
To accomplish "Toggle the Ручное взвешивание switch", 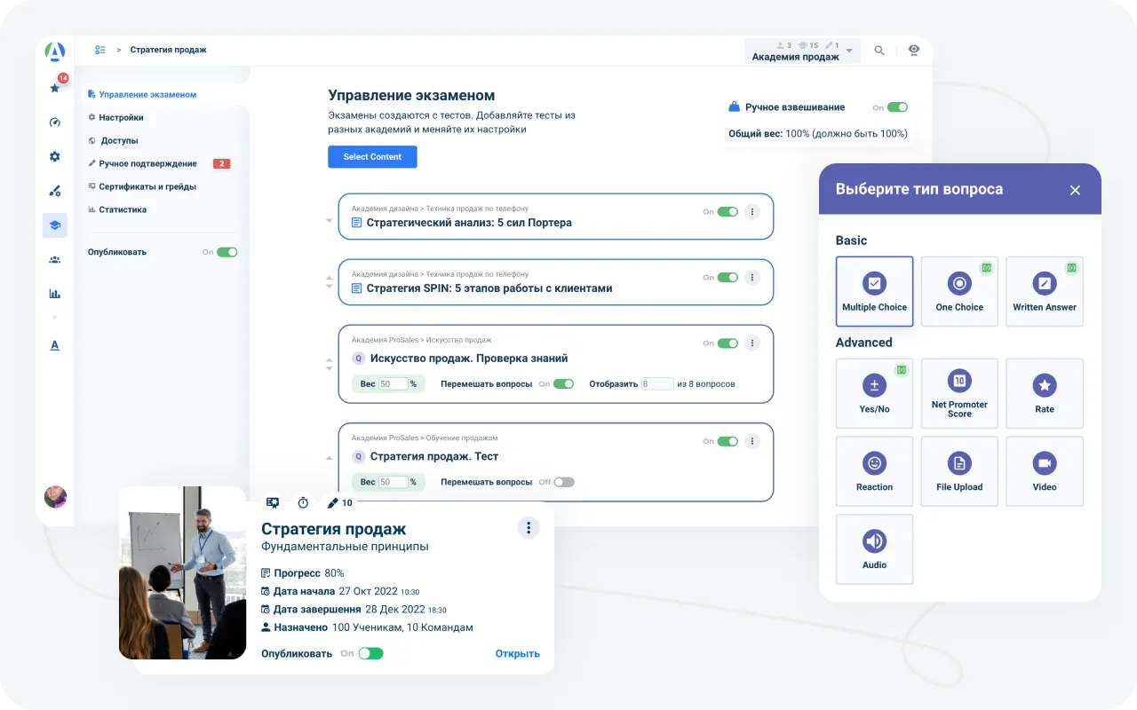I will [x=897, y=107].
